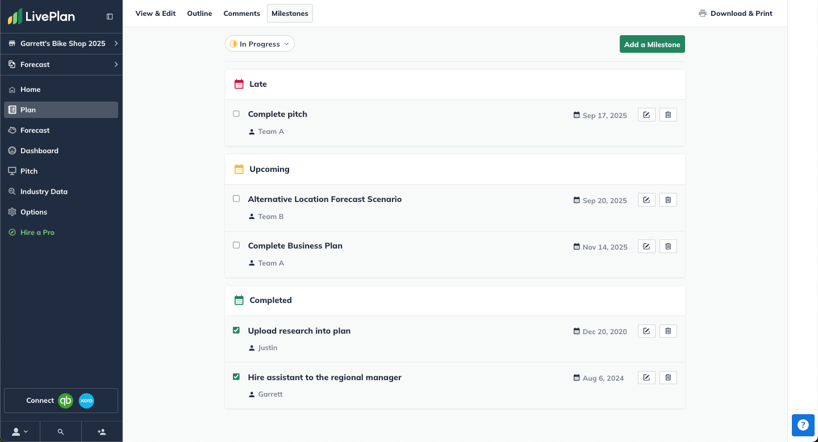Edit the Complete pitch milestone via pencil icon

(x=646, y=114)
